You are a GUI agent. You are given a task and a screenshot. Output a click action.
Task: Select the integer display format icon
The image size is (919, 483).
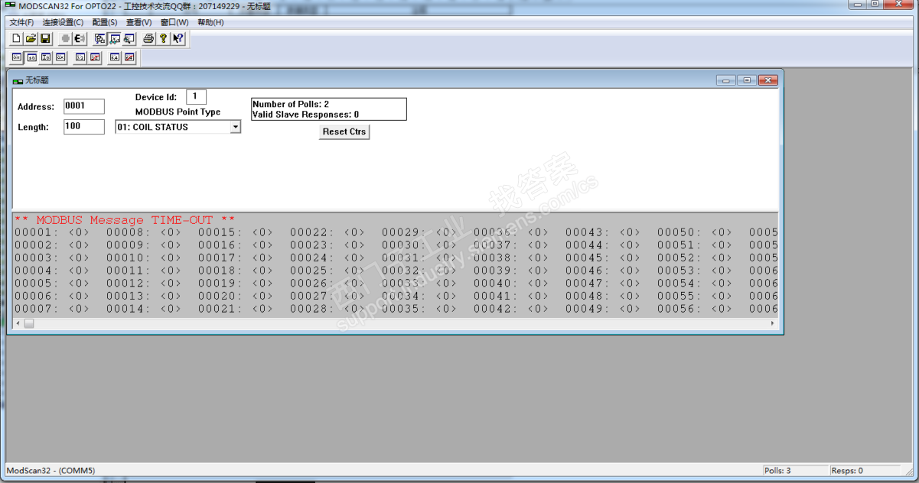tap(46, 57)
